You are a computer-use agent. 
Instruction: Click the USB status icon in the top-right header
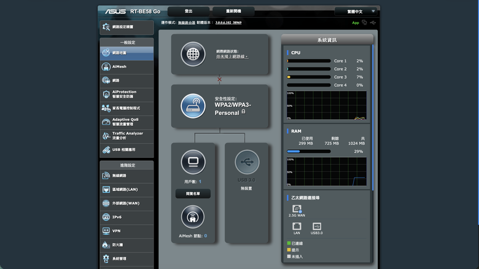[x=373, y=23]
